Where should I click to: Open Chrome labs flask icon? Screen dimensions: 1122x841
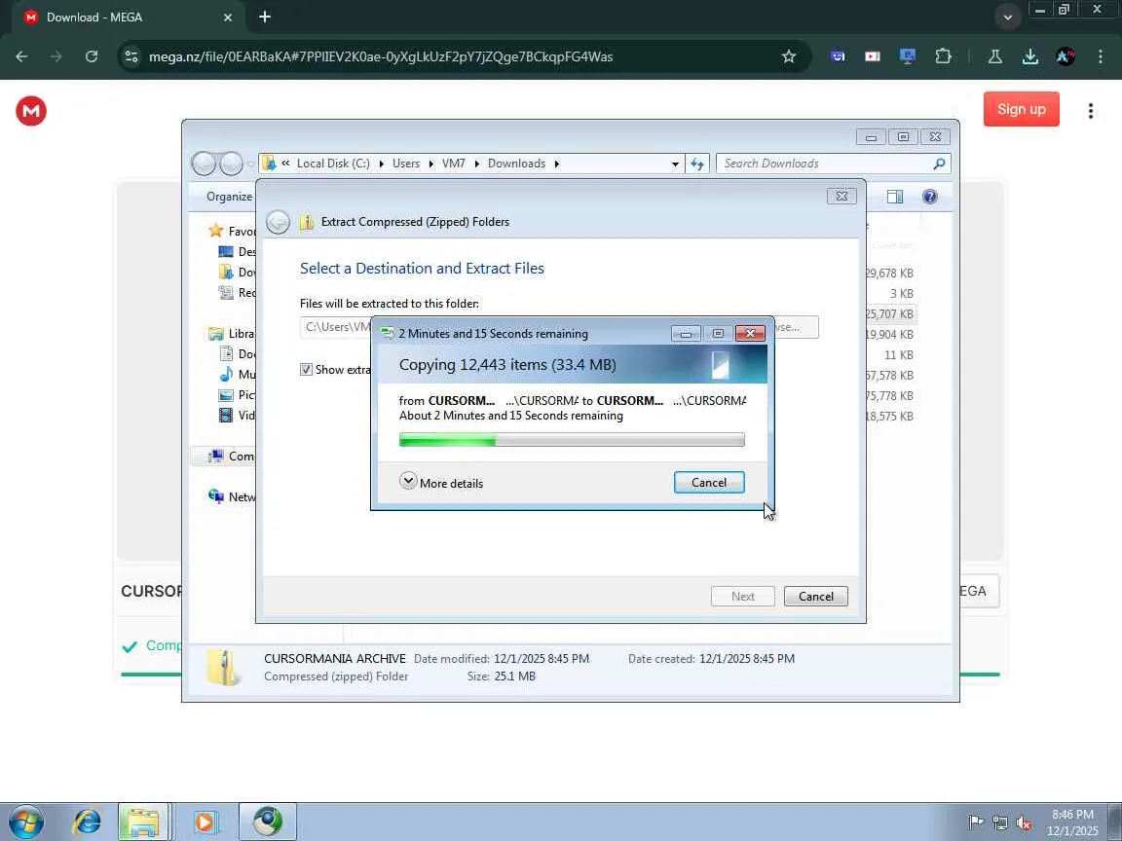994,56
